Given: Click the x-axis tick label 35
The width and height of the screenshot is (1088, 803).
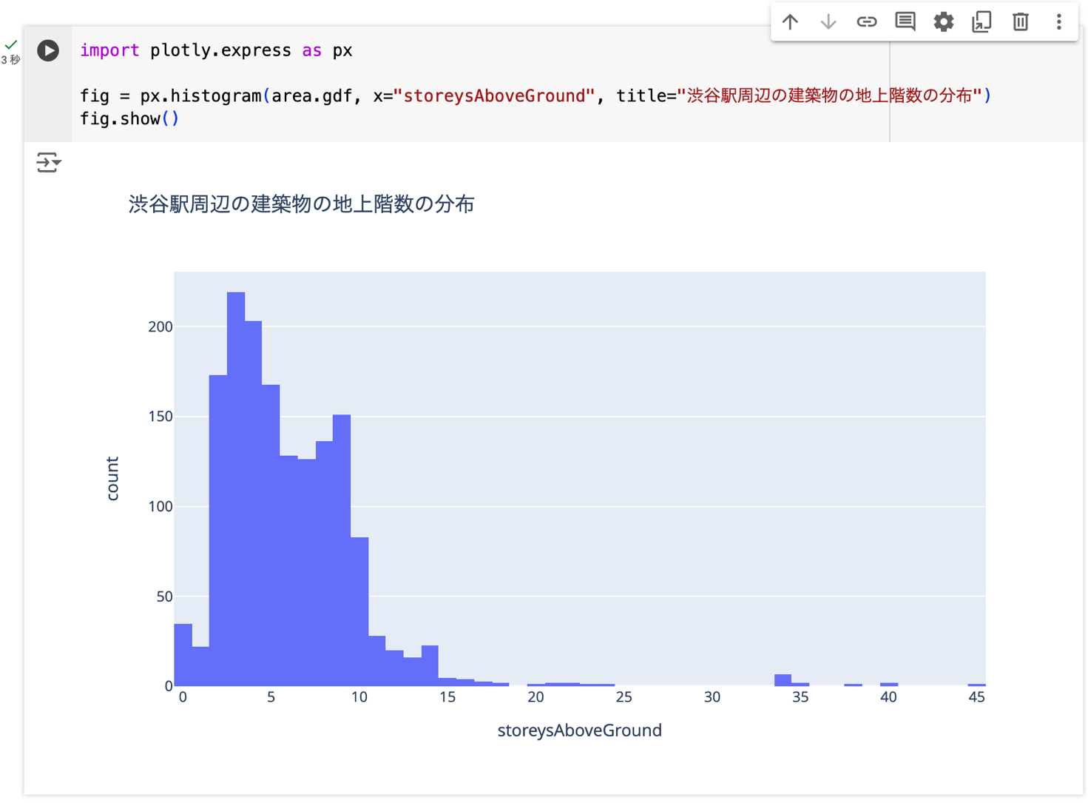Looking at the screenshot, I should [x=800, y=697].
